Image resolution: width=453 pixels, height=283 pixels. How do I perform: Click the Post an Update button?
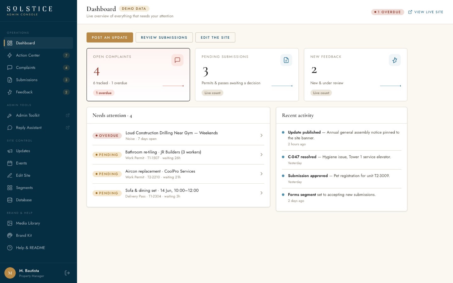[x=110, y=37]
